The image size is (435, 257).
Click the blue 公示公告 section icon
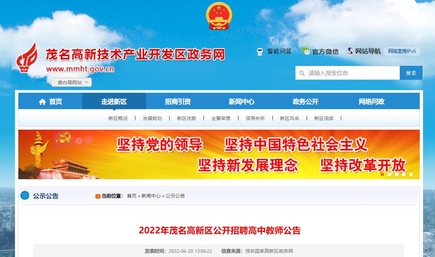point(25,195)
